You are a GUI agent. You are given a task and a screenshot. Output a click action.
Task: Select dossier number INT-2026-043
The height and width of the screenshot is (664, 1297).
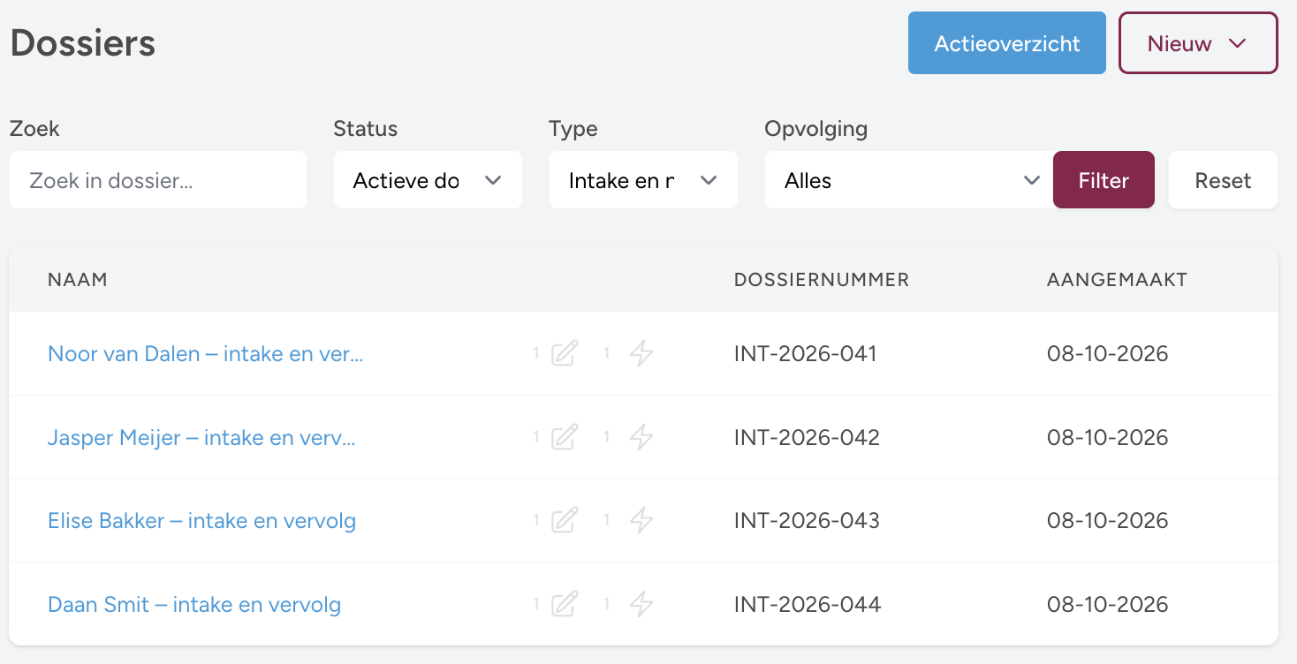[x=807, y=520]
